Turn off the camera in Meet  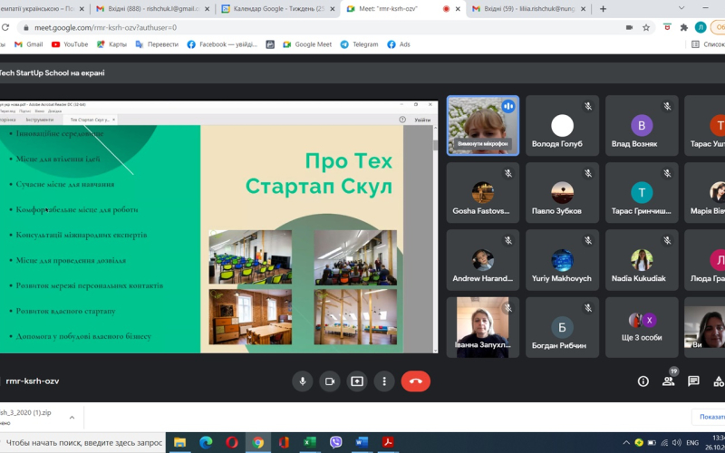click(x=330, y=381)
